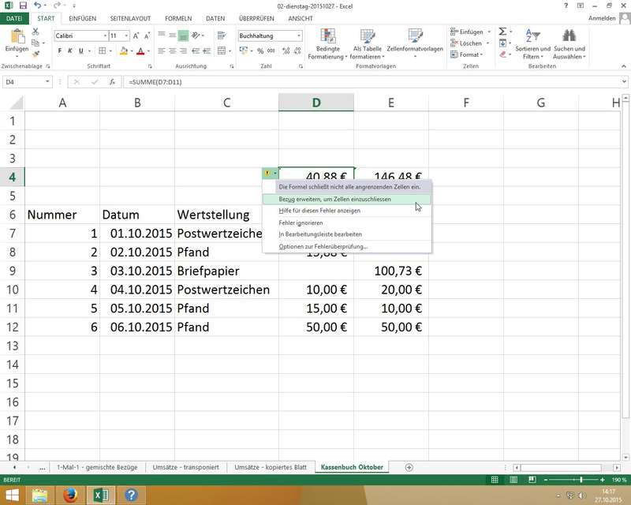The width and height of the screenshot is (631, 505).
Task: Click the percent style icon
Action: tap(261, 51)
